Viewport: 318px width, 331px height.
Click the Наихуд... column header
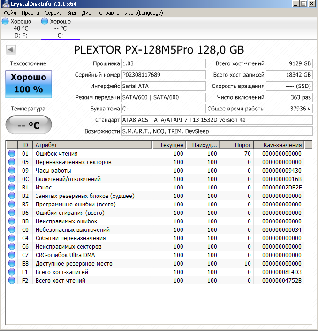(x=203, y=145)
